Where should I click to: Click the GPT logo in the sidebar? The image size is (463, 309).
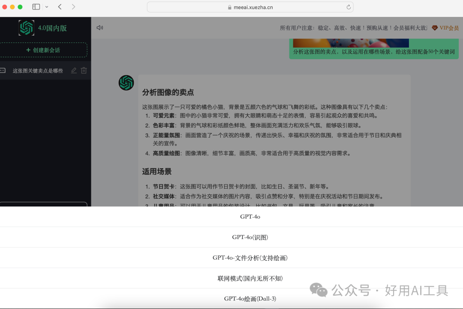(27, 27)
